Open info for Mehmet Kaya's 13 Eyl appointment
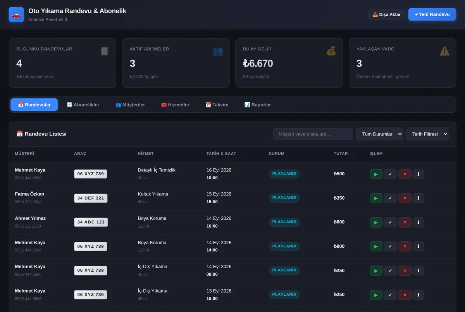This screenshot has width=465, height=312. tap(418, 295)
